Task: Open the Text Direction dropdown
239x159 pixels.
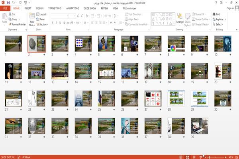Action: click(x=134, y=14)
